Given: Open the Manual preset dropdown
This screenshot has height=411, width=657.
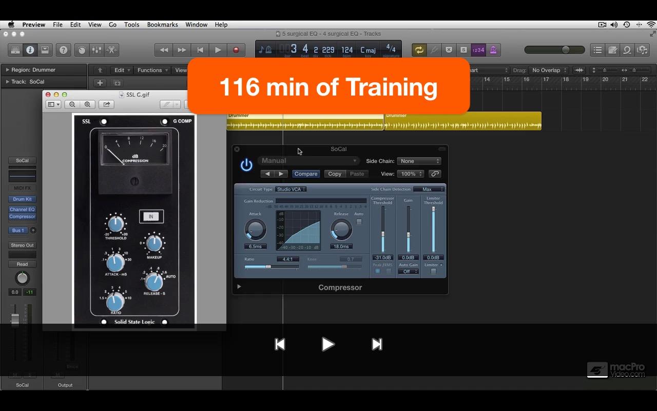Looking at the screenshot, I should click(308, 161).
